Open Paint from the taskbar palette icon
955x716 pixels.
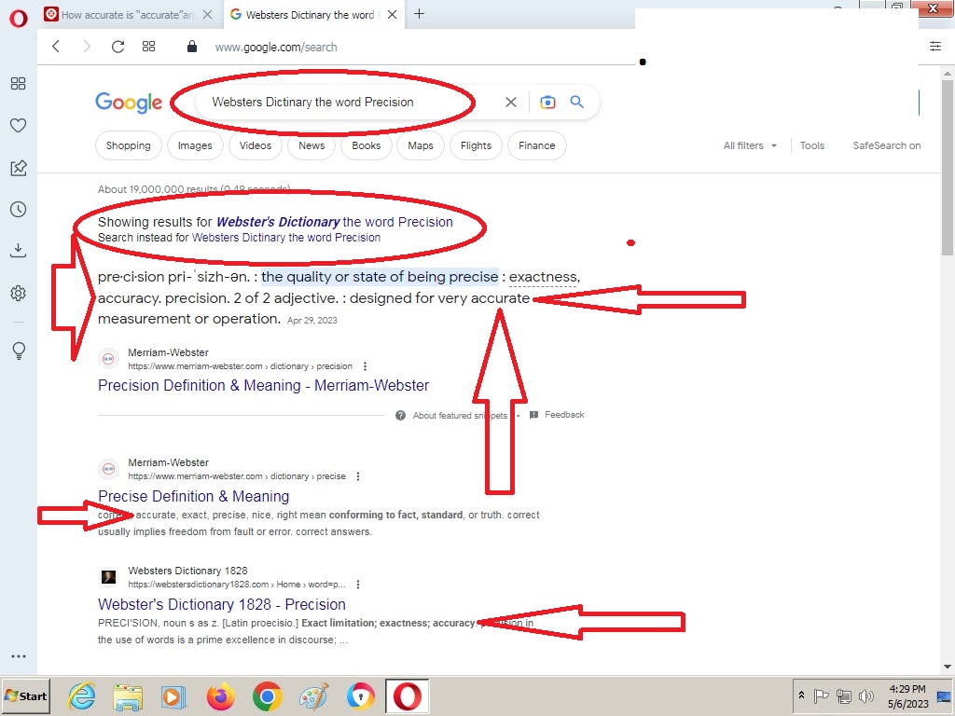click(313, 696)
